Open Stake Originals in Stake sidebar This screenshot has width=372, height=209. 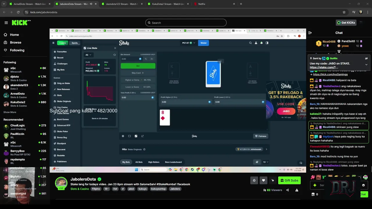coord(64,101)
